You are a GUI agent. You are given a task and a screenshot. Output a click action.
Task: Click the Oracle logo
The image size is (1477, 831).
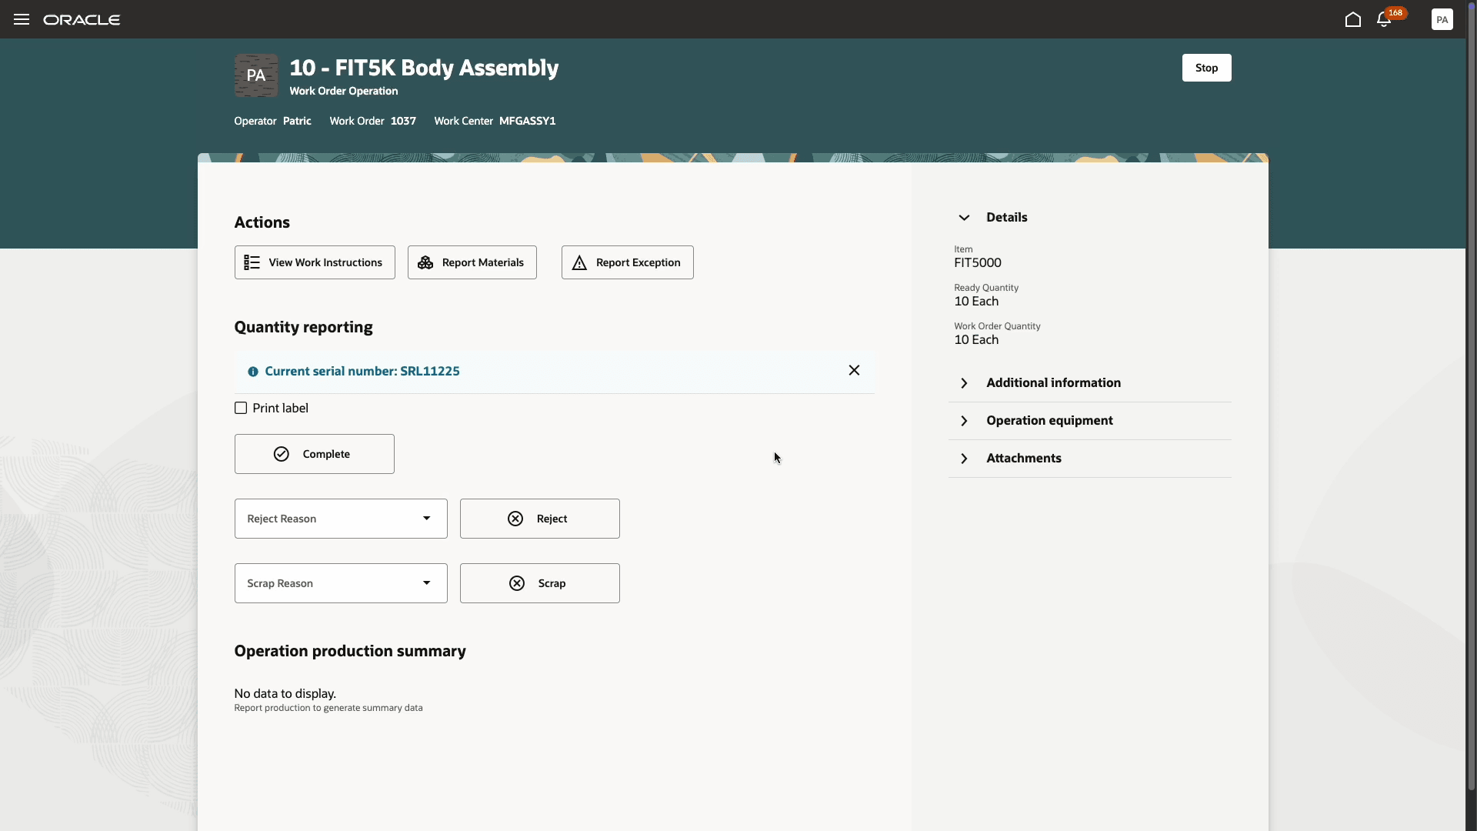[82, 19]
